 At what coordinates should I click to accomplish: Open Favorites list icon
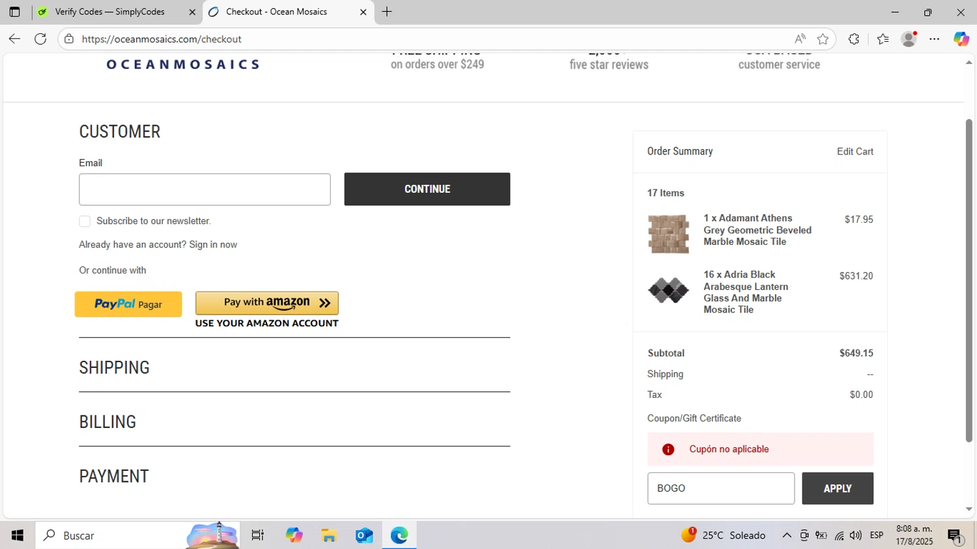pos(883,39)
